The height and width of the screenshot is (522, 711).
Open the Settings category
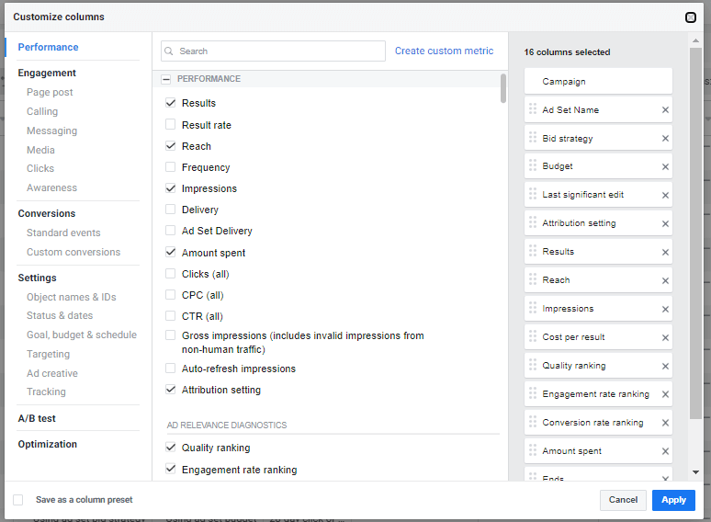pyautogui.click(x=37, y=278)
